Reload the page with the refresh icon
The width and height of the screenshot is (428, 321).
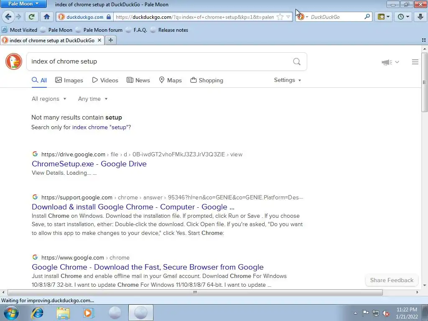coord(31,17)
